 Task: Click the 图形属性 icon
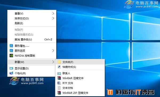click(x=11, y=46)
